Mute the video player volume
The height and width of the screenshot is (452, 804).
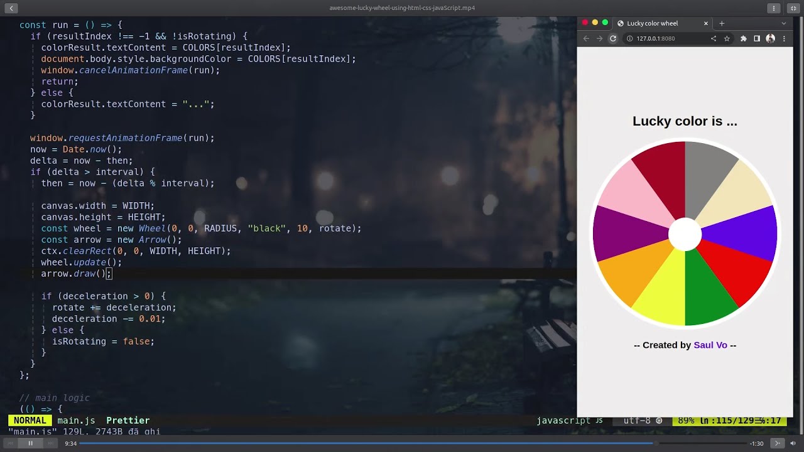pyautogui.click(x=793, y=443)
